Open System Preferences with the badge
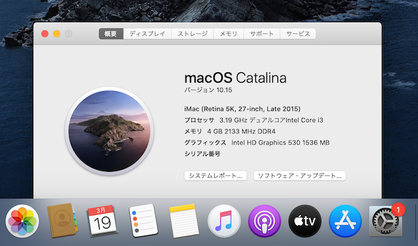The width and height of the screenshot is (418, 246). [x=385, y=221]
